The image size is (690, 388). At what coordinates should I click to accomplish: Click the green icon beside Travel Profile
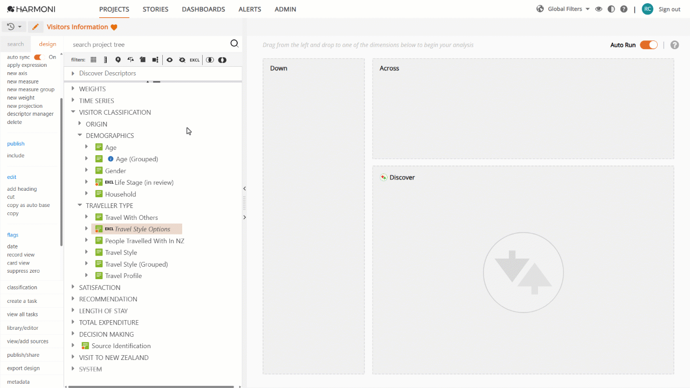[x=99, y=275]
